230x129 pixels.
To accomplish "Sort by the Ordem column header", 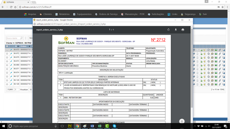I will tap(24, 46).
